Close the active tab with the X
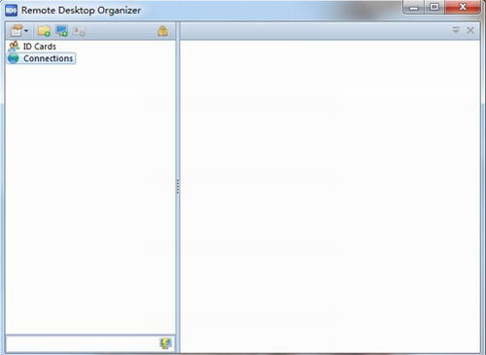This screenshot has height=355, width=486. 470,30
